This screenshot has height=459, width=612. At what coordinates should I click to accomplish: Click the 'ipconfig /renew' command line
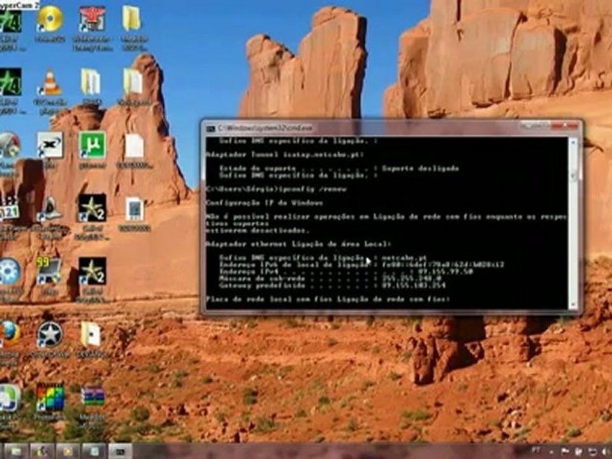tap(276, 189)
